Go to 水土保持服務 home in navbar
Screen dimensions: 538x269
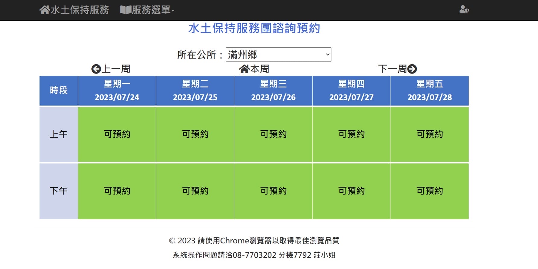[80, 10]
